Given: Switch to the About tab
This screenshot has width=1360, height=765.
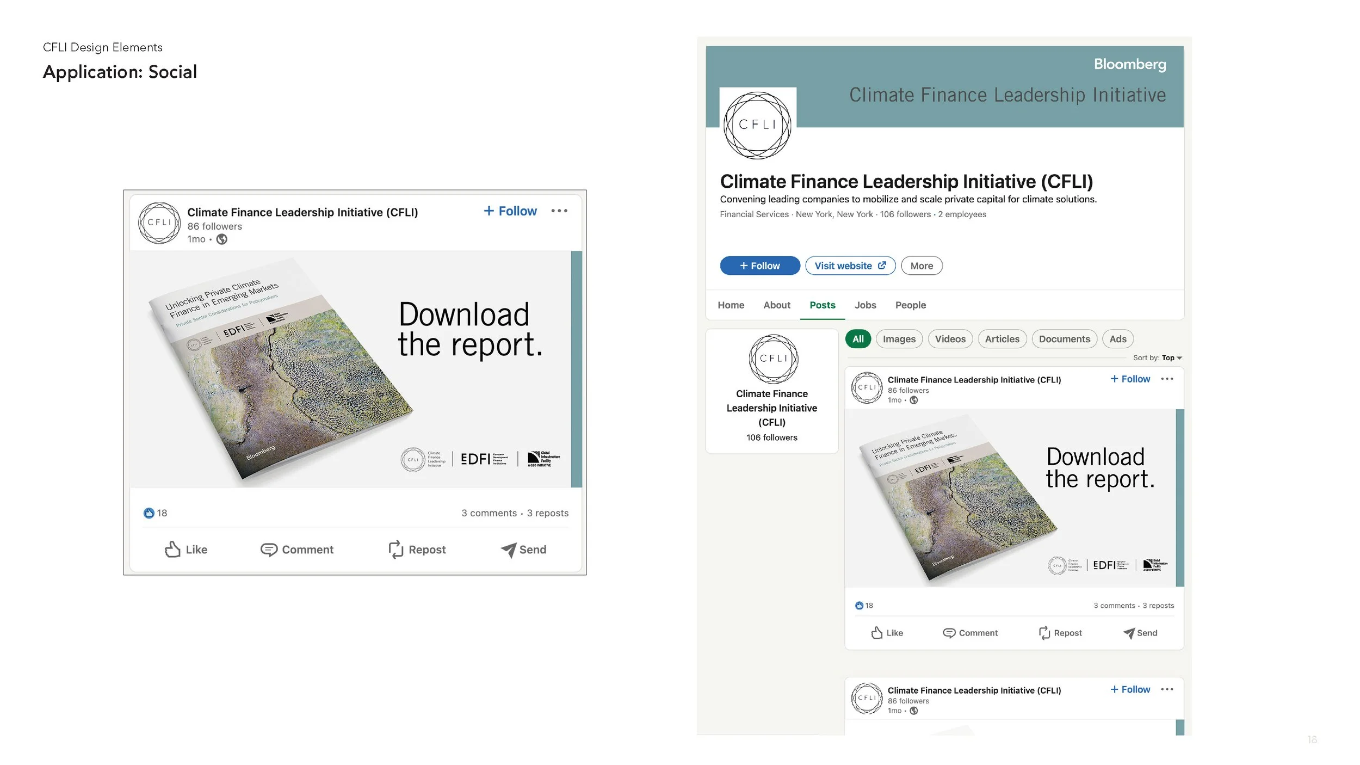Looking at the screenshot, I should [x=777, y=305].
